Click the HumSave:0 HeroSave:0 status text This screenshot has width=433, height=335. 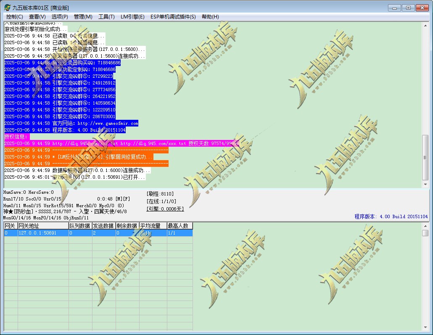[29, 192]
